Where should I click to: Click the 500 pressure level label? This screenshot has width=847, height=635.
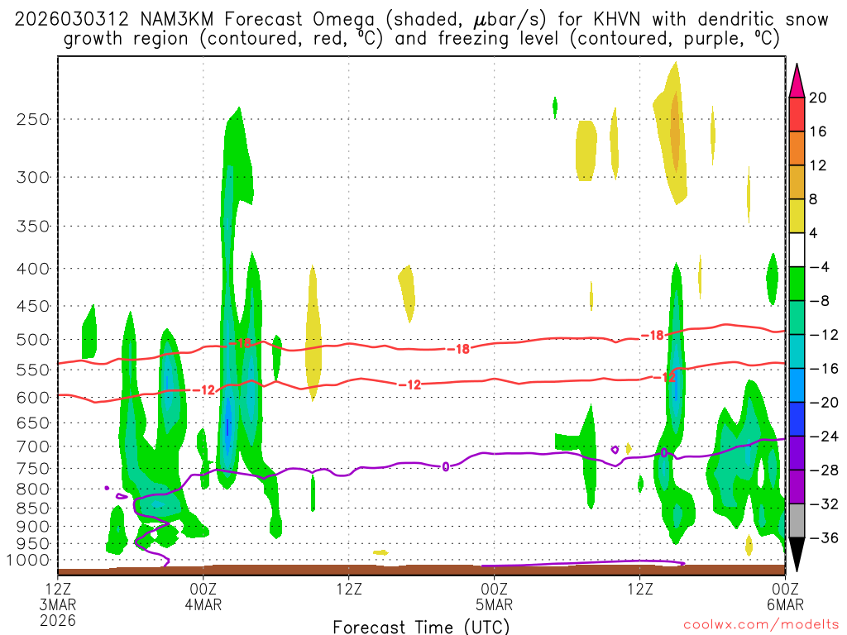click(x=33, y=340)
